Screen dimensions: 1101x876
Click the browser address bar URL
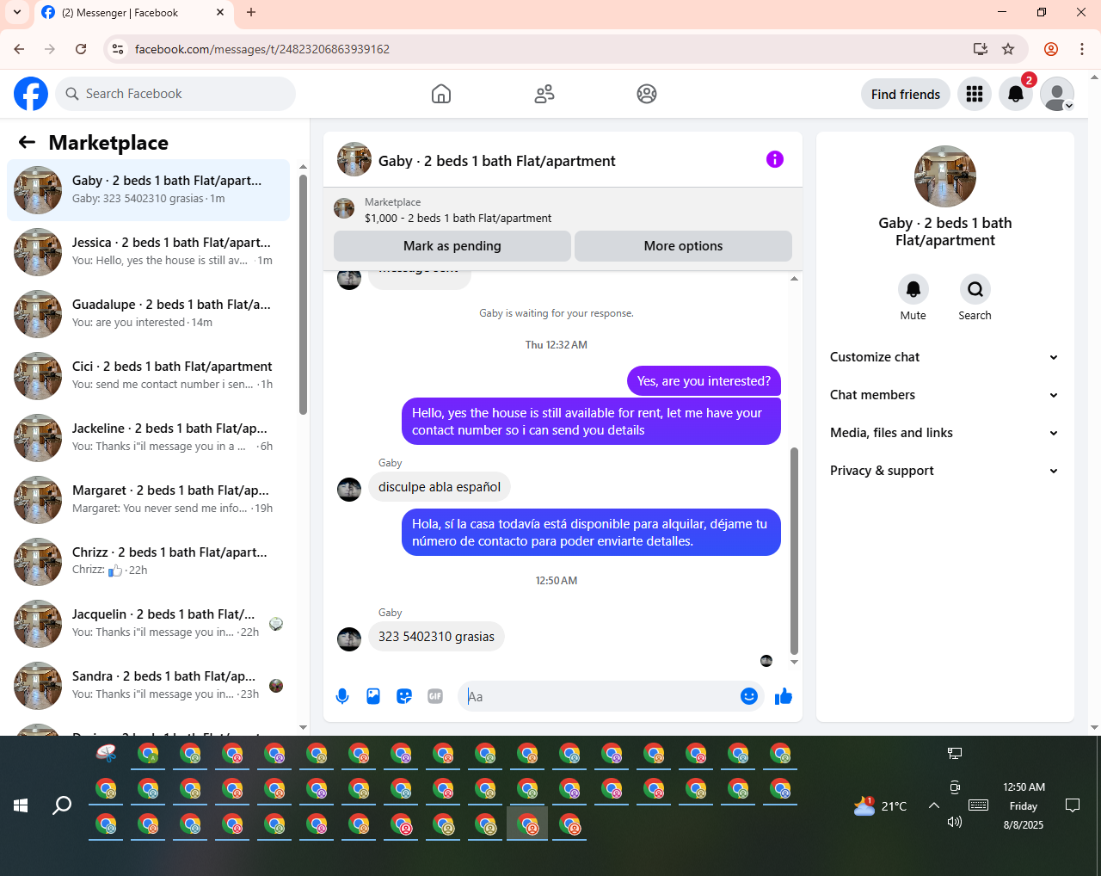point(262,49)
